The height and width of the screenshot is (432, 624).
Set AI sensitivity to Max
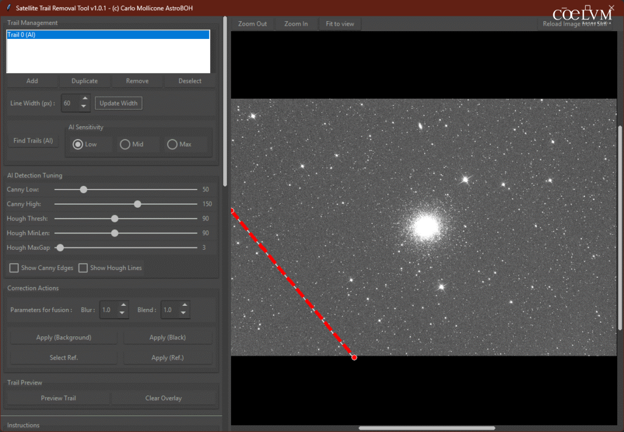(172, 144)
